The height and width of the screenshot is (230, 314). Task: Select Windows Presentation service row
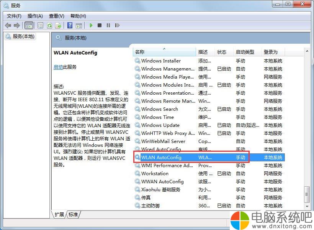click(209, 93)
